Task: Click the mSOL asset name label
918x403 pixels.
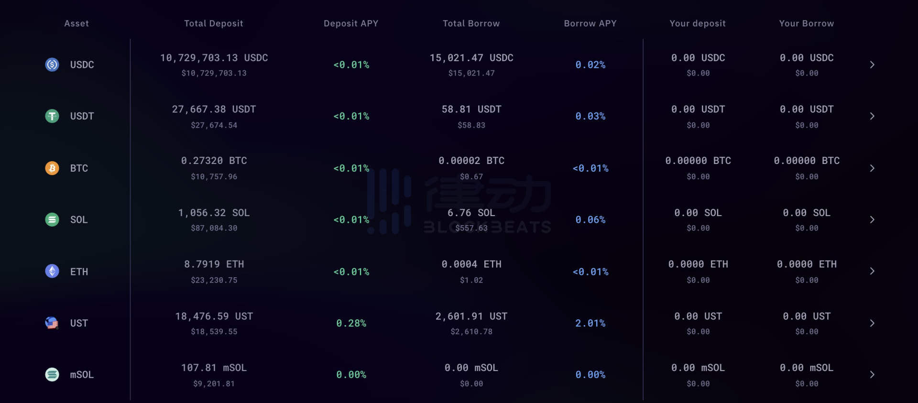Action: click(x=82, y=375)
